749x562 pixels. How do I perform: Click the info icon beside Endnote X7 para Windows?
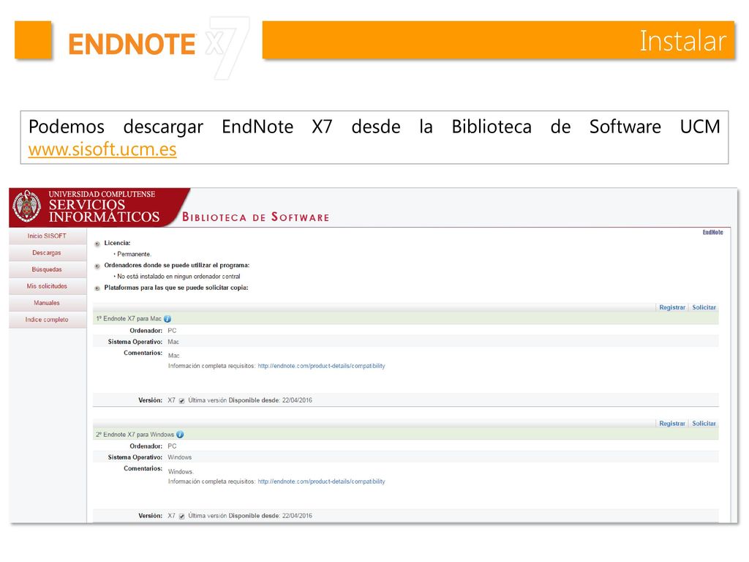[x=180, y=435]
